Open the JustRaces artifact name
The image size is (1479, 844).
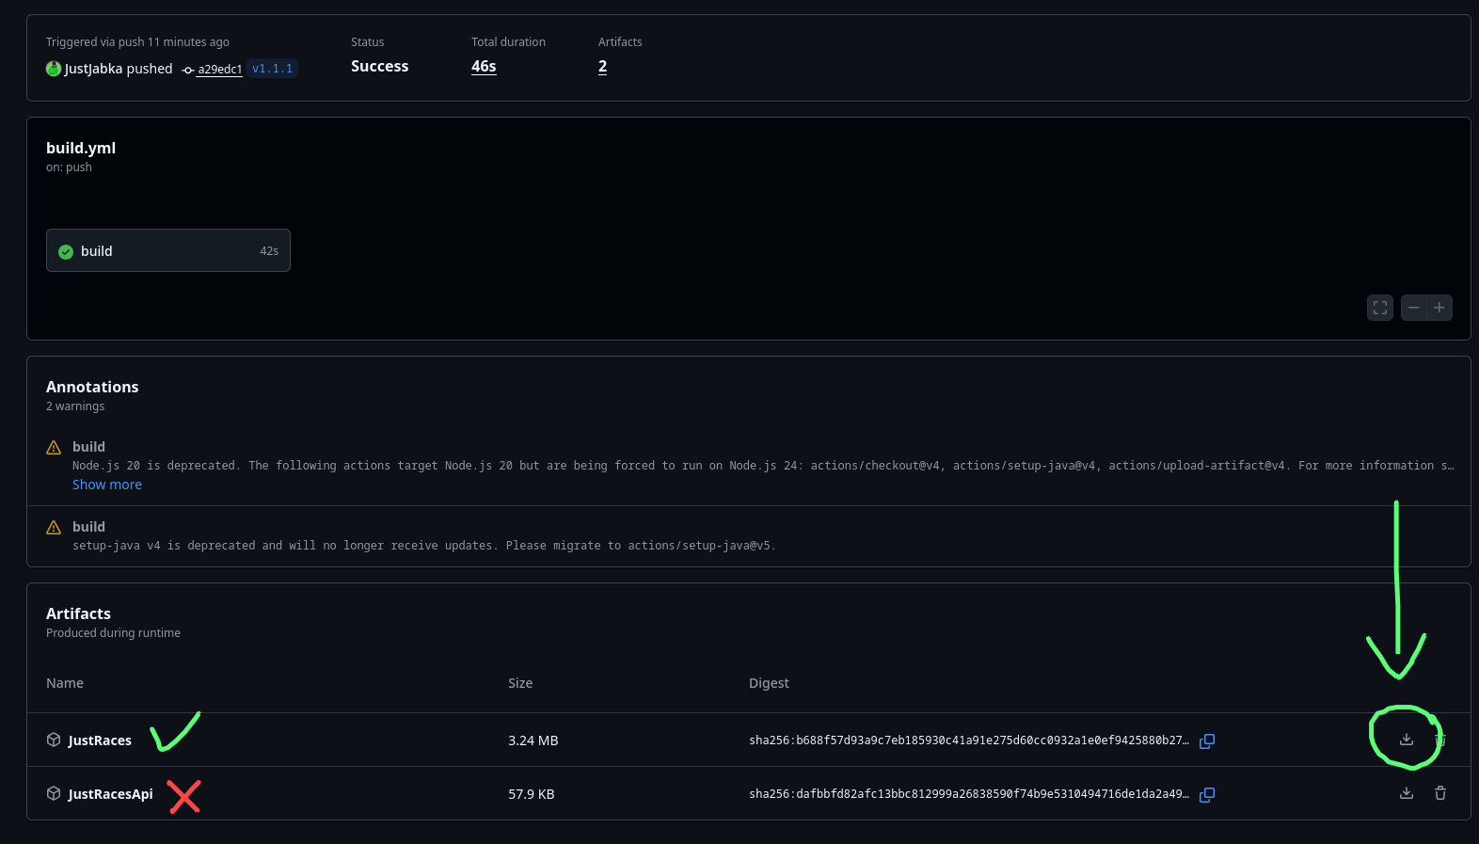(x=100, y=740)
